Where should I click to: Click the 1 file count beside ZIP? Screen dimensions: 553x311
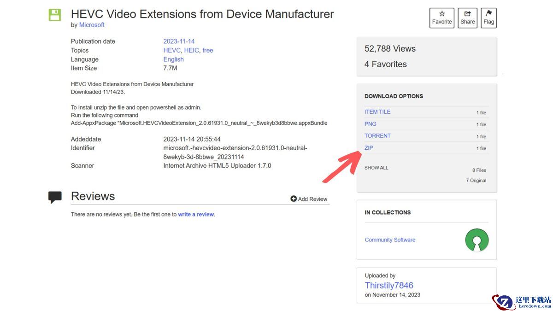click(x=481, y=149)
